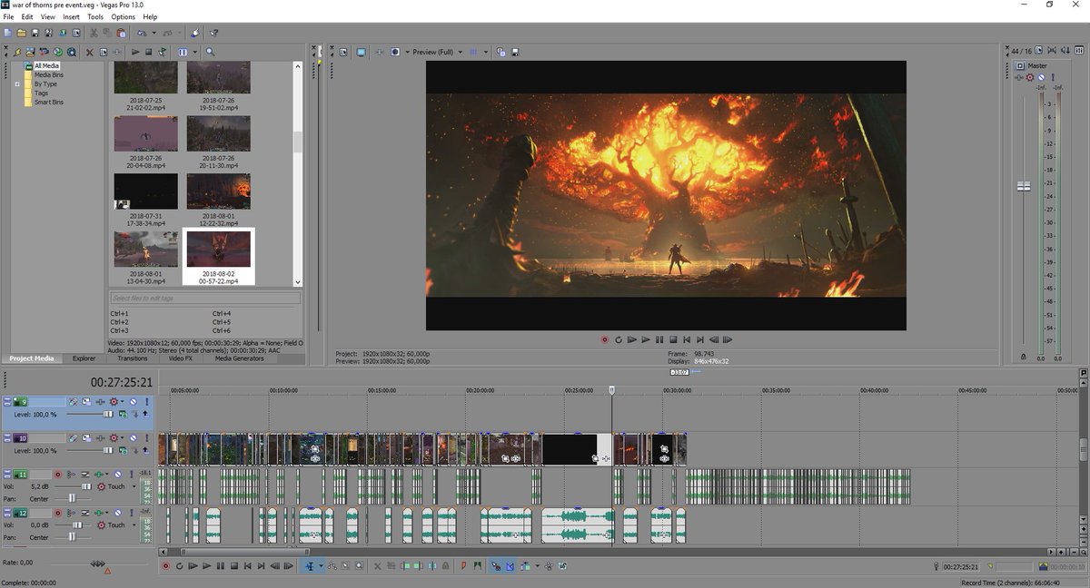This screenshot has height=588, width=1090.
Task: Click the Cut scissors icon in main toolbar
Action: 93,33
